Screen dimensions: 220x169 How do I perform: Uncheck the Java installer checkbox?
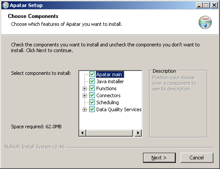click(92, 81)
